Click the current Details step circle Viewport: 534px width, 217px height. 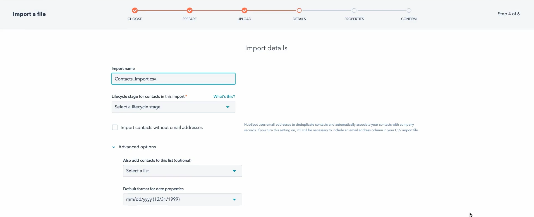click(x=299, y=11)
